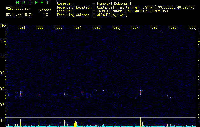Click the tallest yellow power spike after 1027
Screen dimensions: 200x127
[141, 122]
